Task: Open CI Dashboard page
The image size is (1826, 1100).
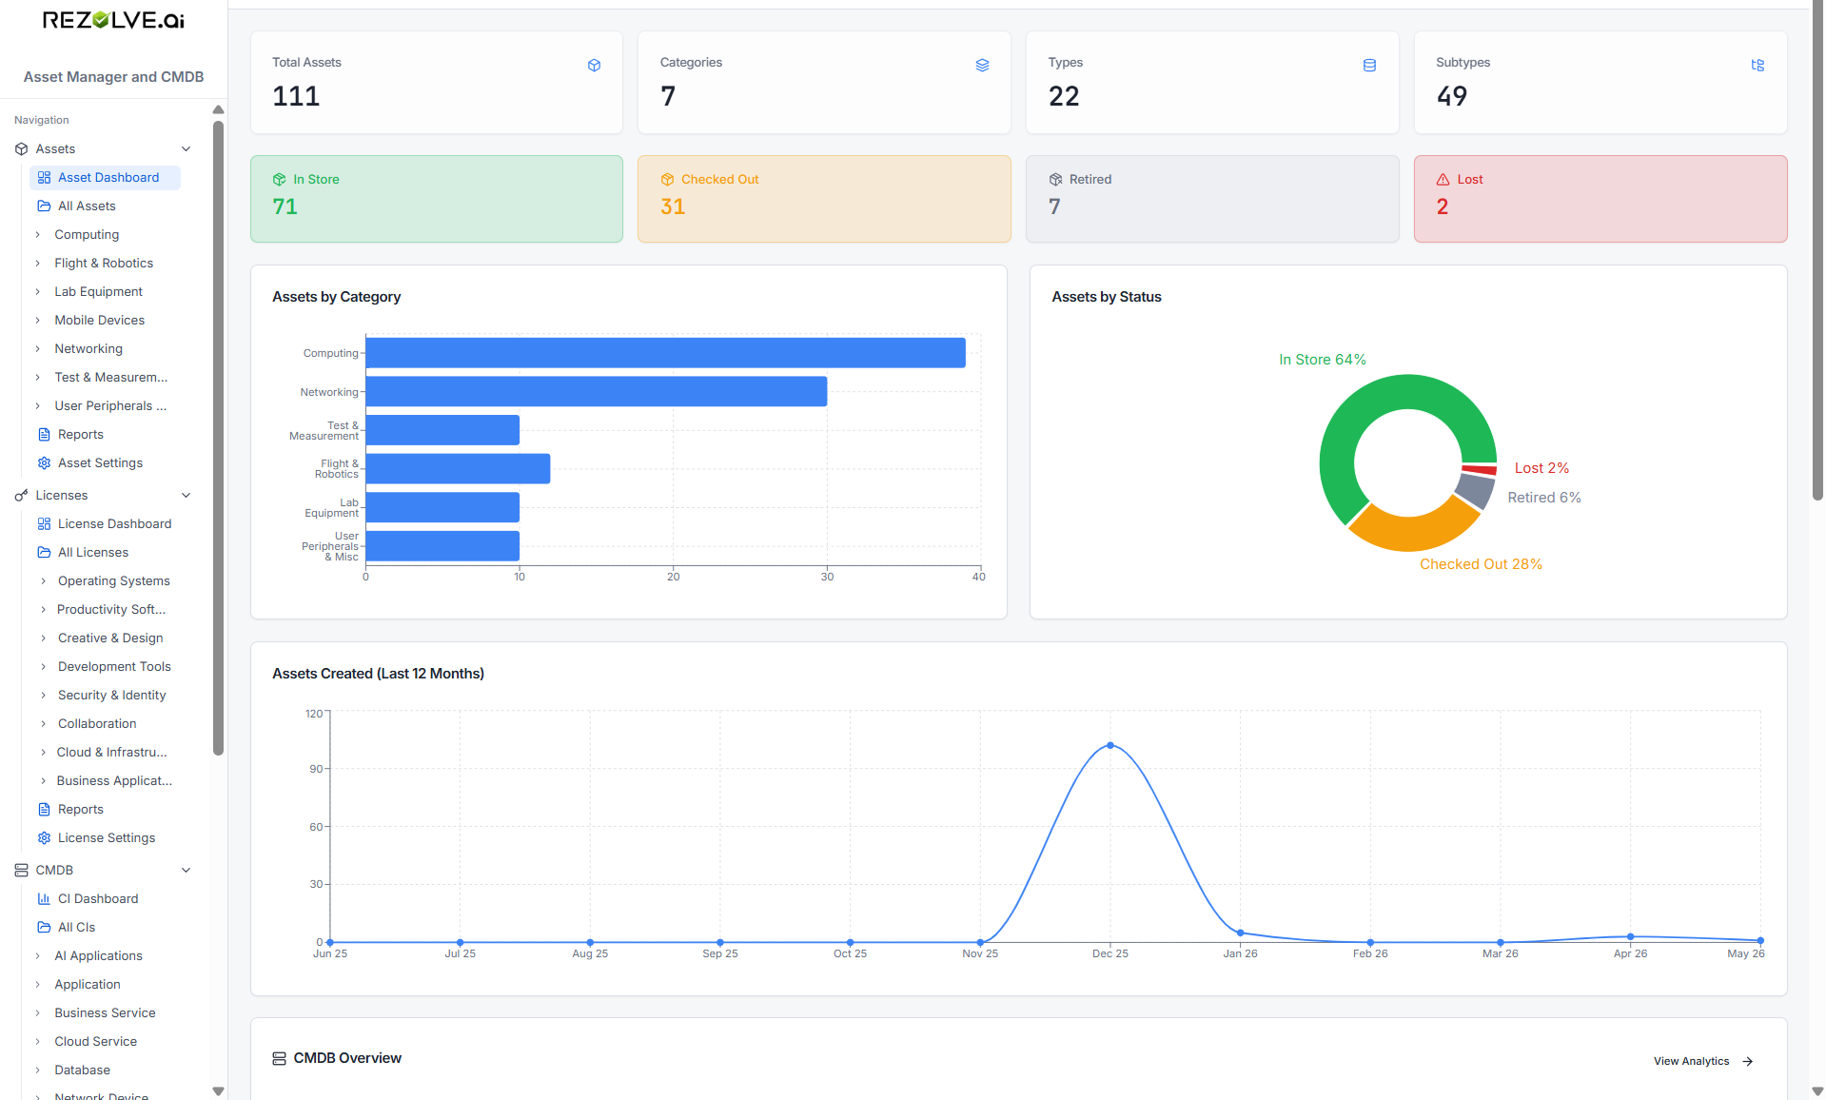Action: (x=98, y=899)
